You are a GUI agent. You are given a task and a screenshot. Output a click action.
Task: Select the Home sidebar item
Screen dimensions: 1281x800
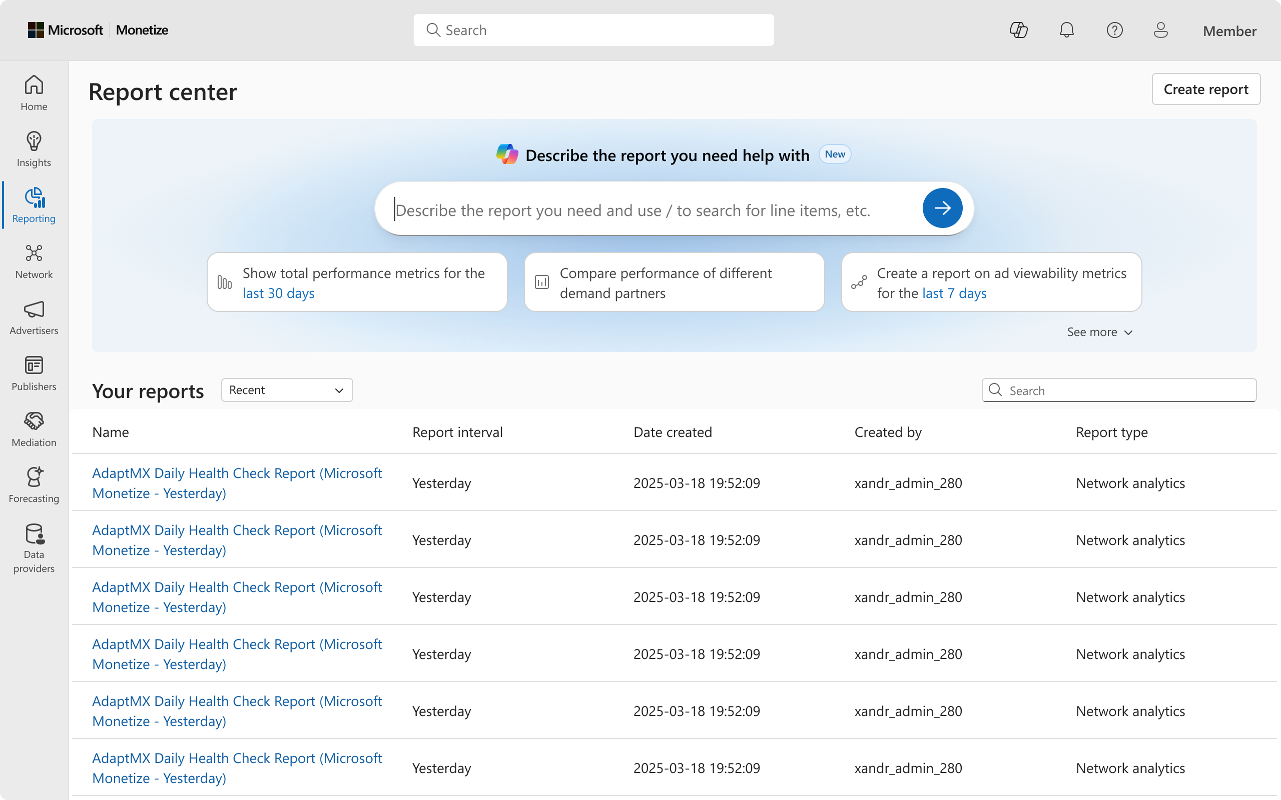[x=34, y=93]
